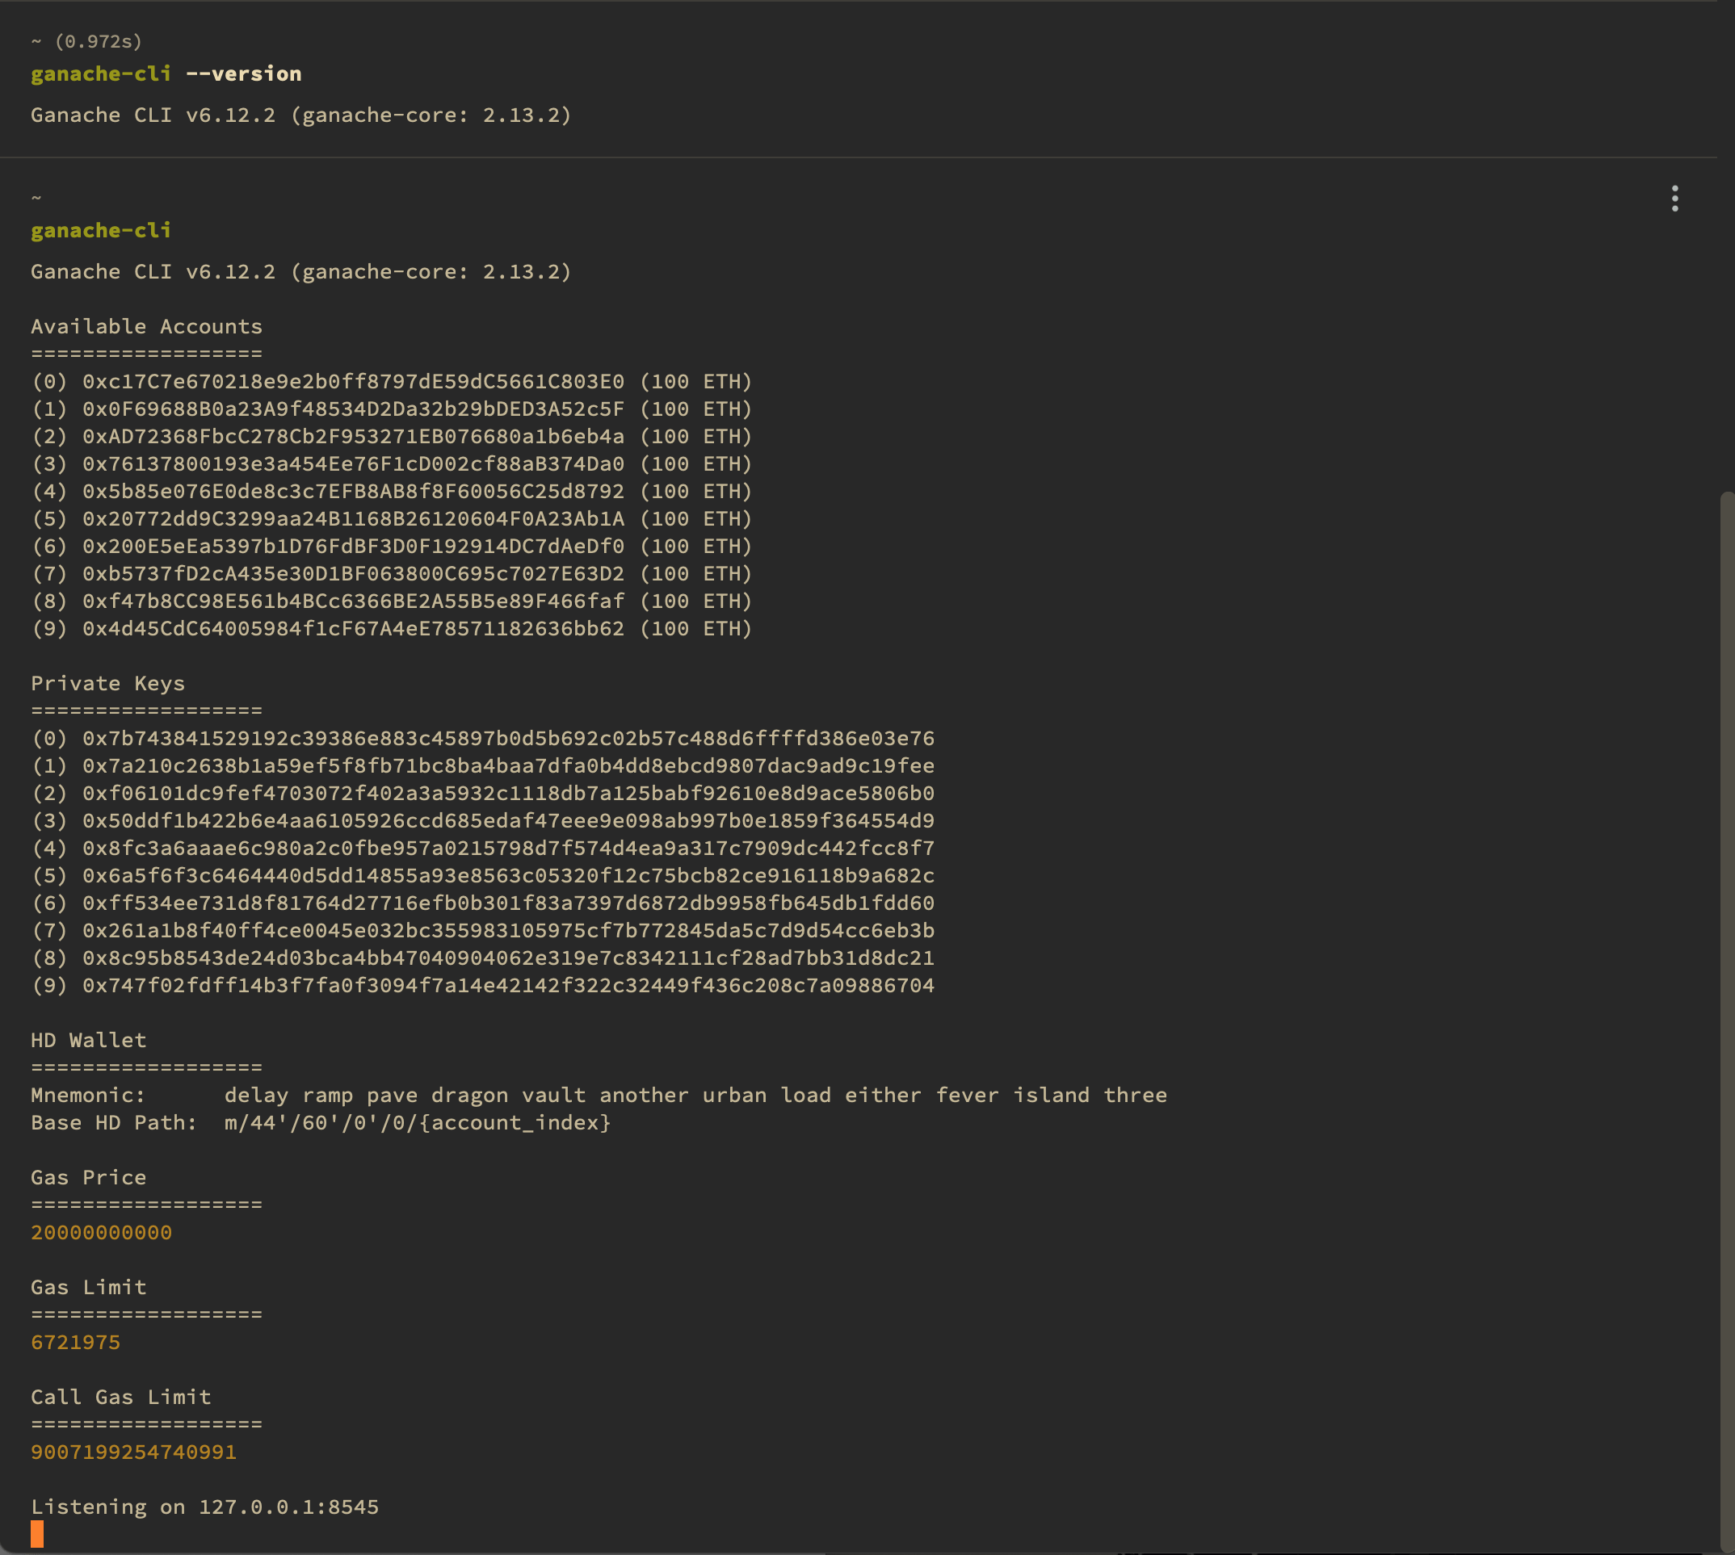Click account (3) address 0x76137800...
1735x1555 pixels.
[353, 464]
